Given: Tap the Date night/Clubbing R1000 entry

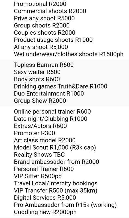Looking at the screenshot, I should (x=51, y=119).
